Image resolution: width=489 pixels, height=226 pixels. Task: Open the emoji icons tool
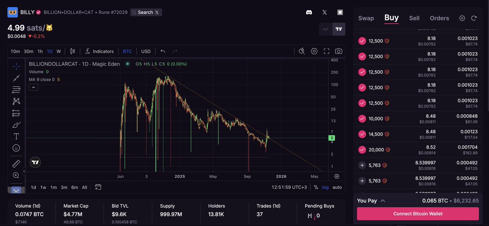16,148
